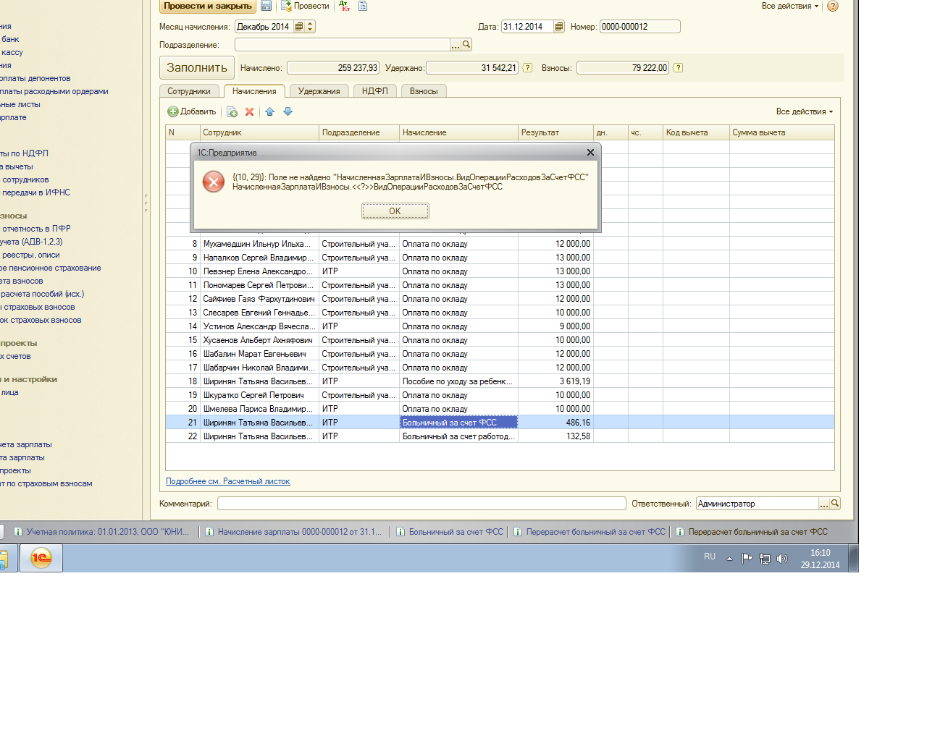
Task: Move row down with blue arrow
Action: [288, 111]
